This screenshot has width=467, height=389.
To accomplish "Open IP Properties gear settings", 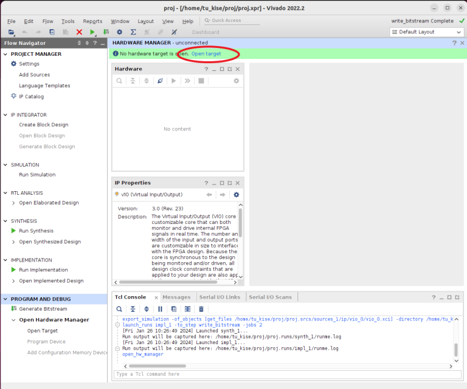I will 237,195.
